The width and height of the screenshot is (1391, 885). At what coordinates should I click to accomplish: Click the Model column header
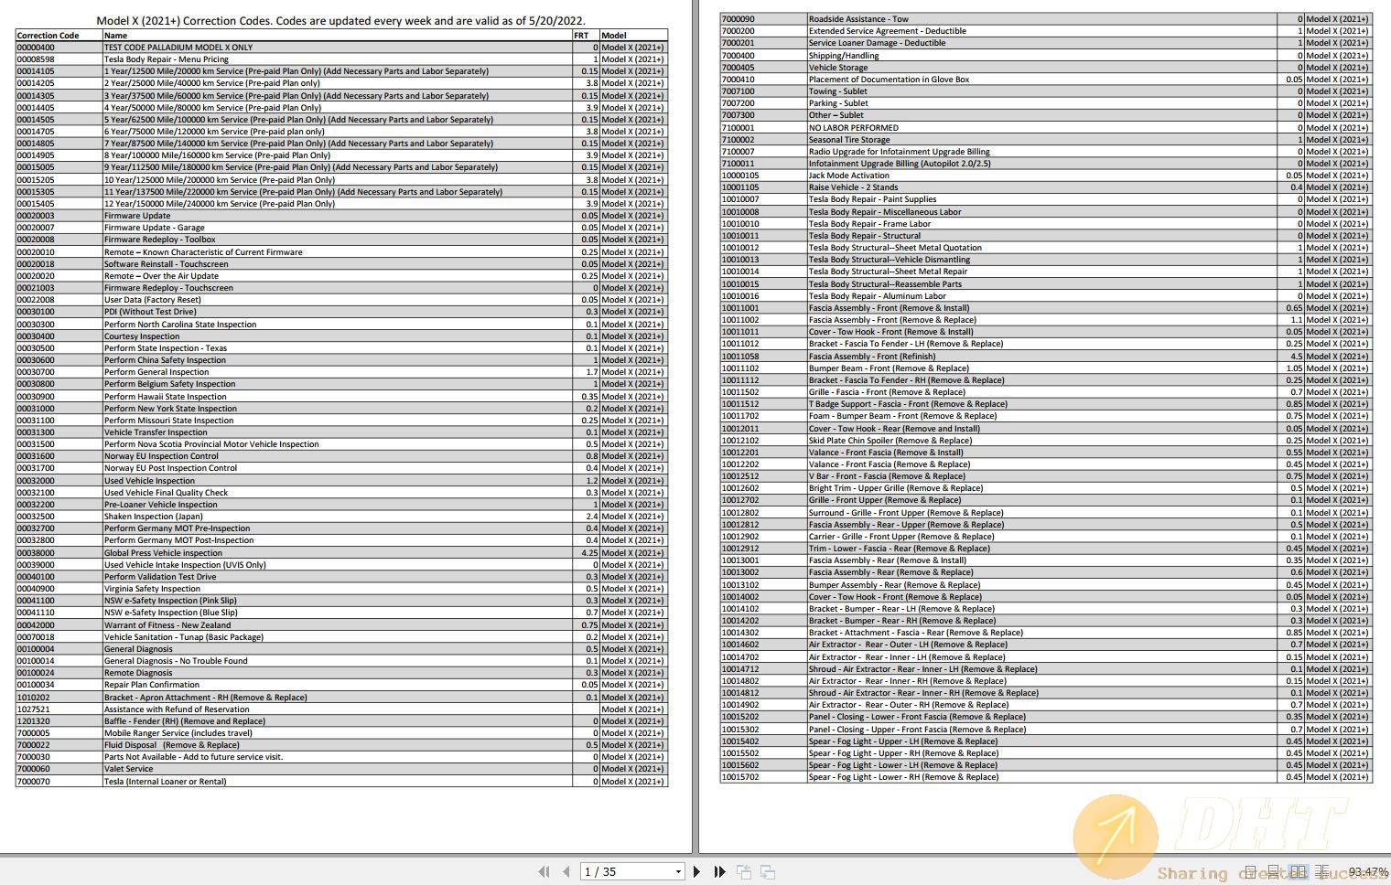pos(614,35)
